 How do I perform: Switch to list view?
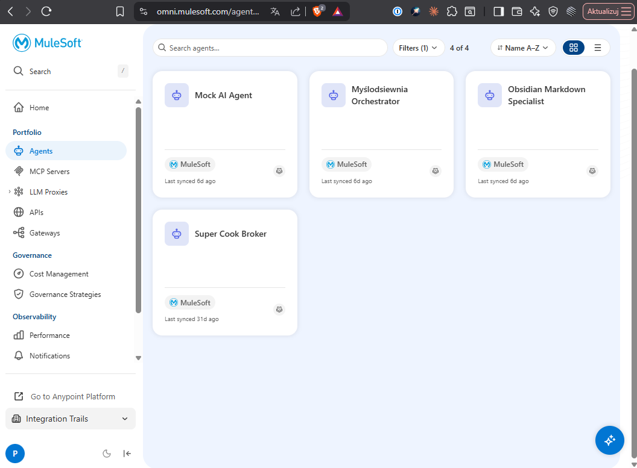(x=598, y=48)
